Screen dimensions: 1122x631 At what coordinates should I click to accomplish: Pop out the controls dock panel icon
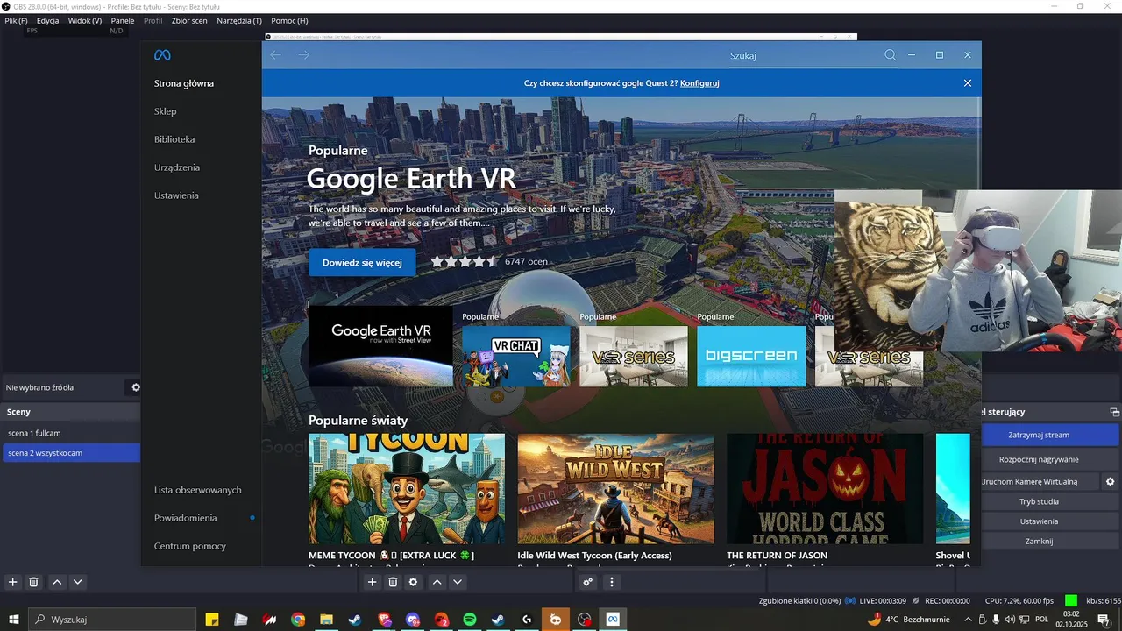point(1114,412)
